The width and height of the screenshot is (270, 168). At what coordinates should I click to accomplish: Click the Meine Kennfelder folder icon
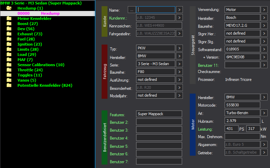[x=9, y=19]
